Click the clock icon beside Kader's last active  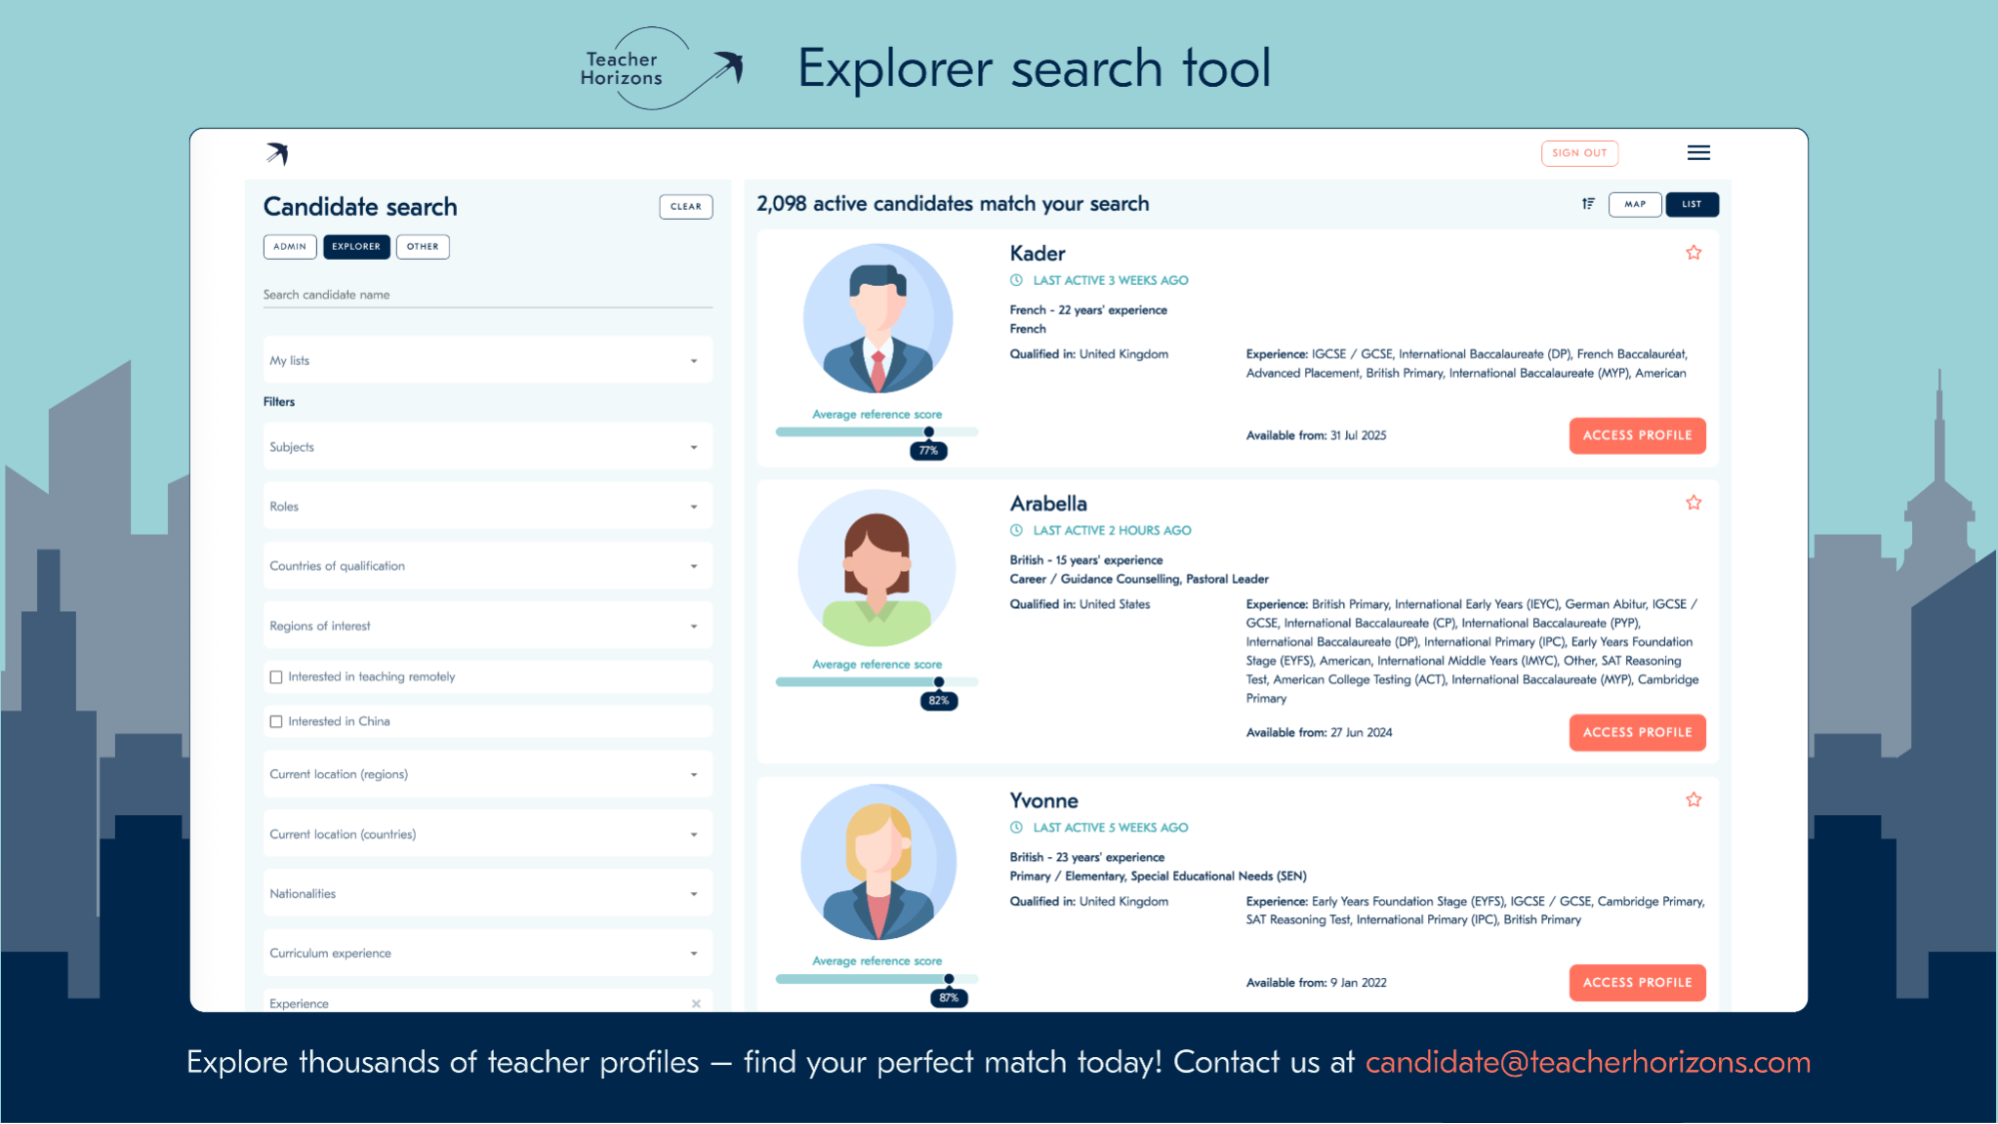(x=1016, y=281)
